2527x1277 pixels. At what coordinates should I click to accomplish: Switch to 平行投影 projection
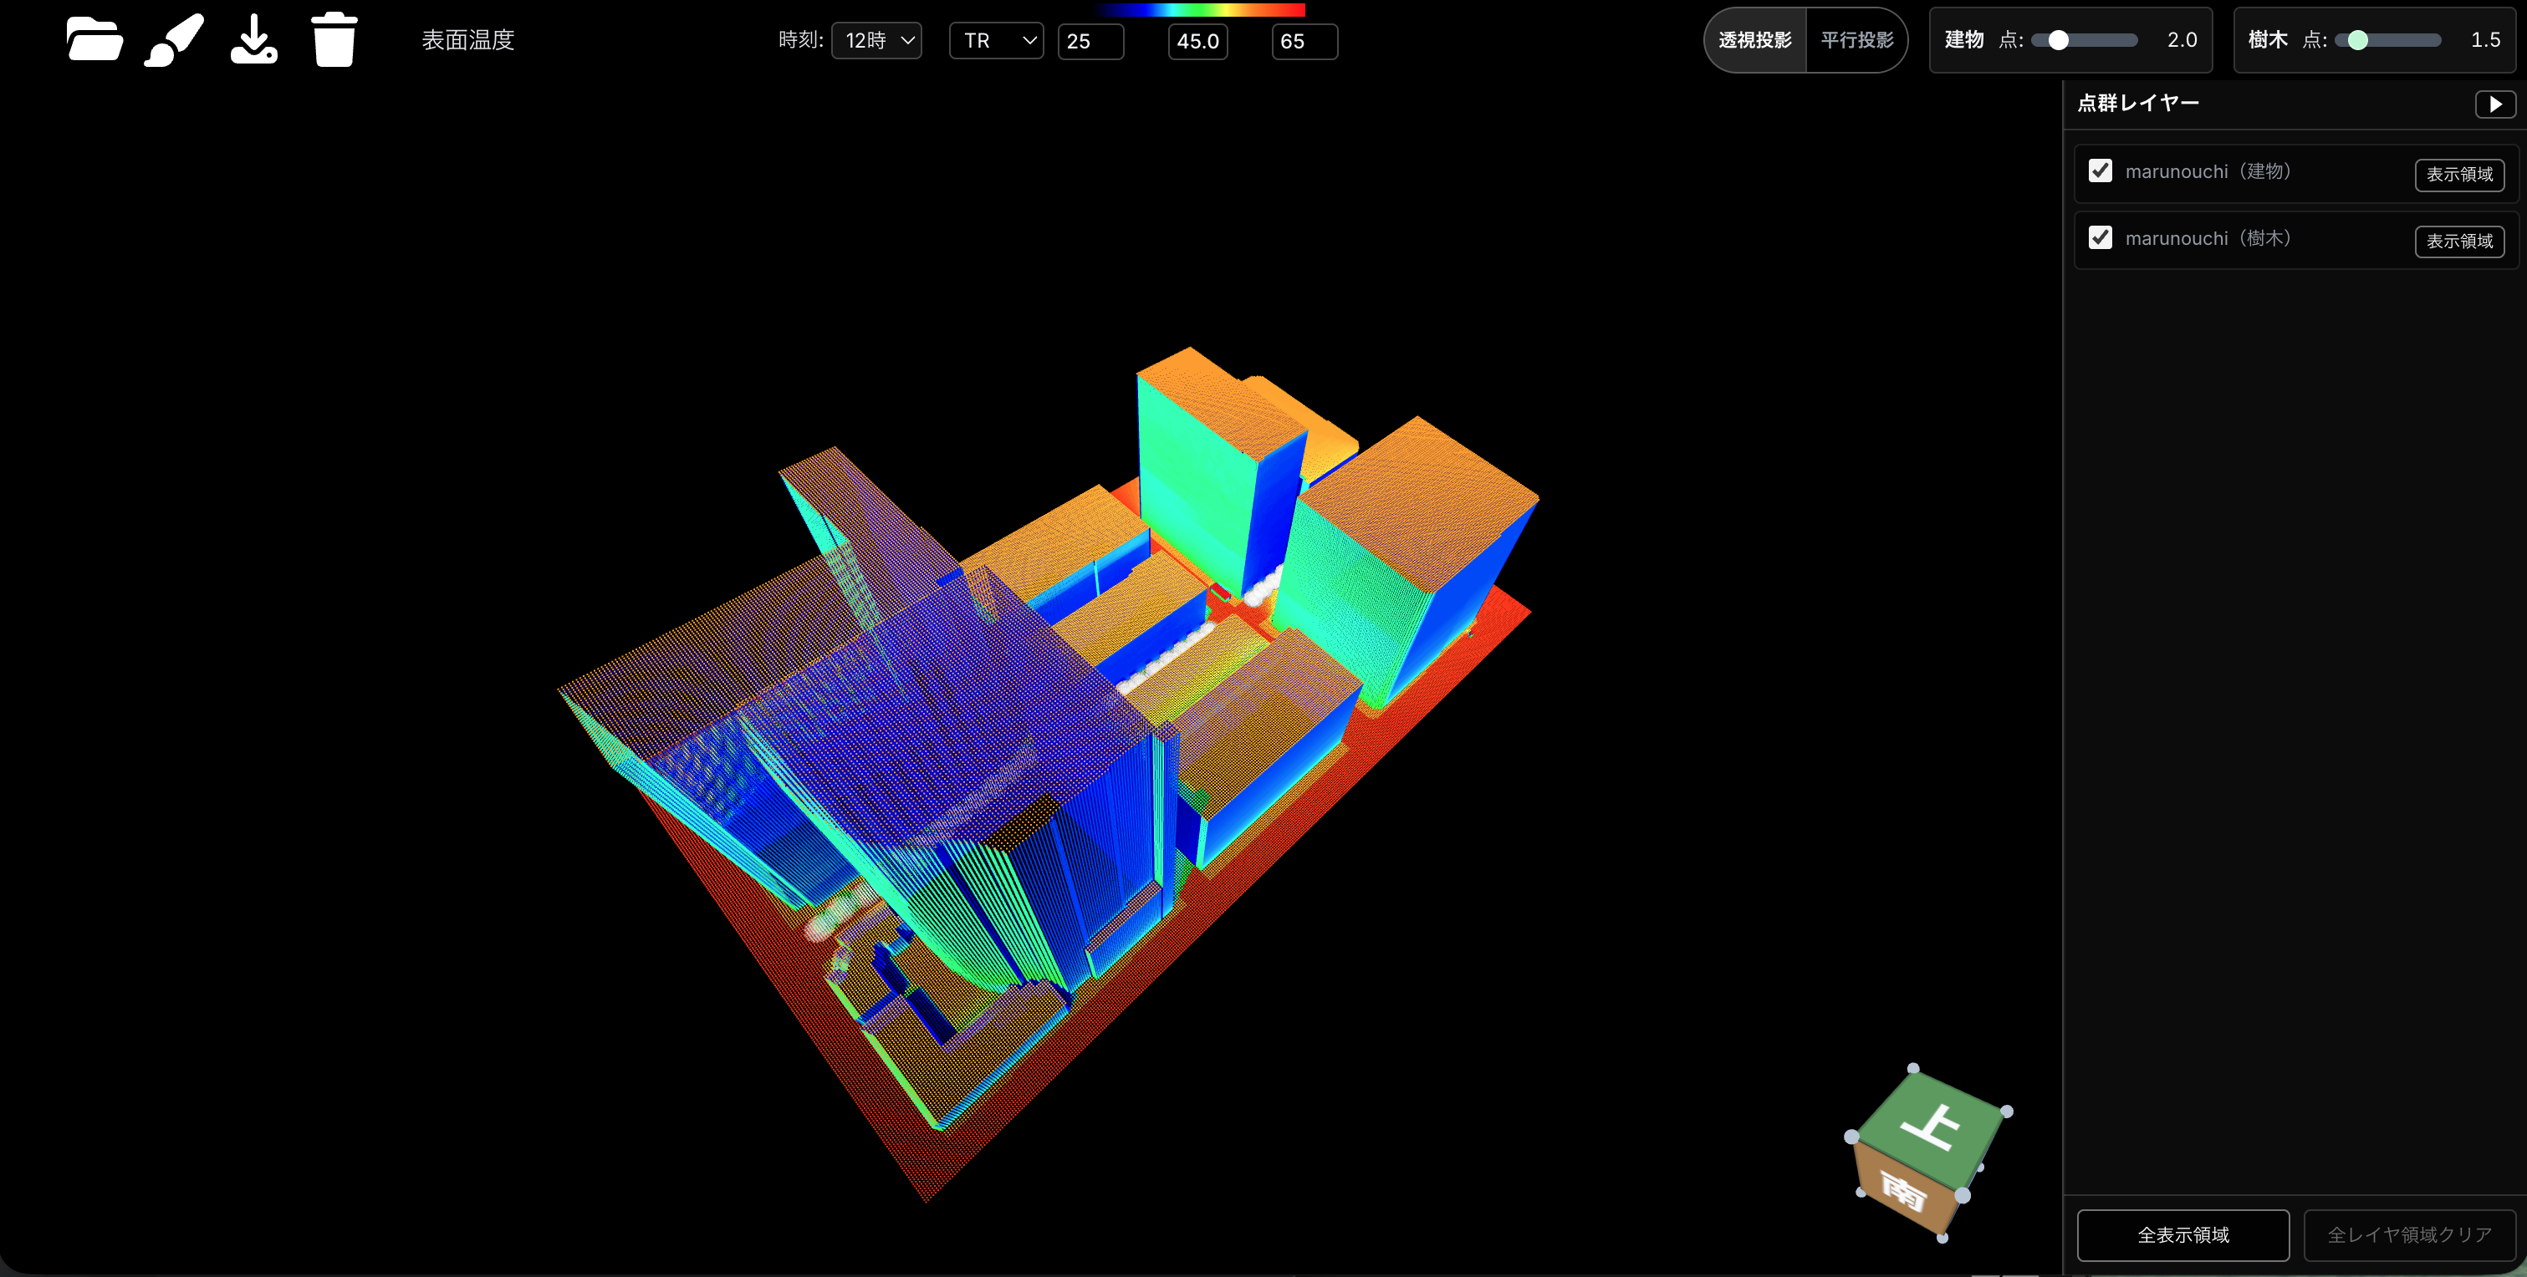[1857, 40]
